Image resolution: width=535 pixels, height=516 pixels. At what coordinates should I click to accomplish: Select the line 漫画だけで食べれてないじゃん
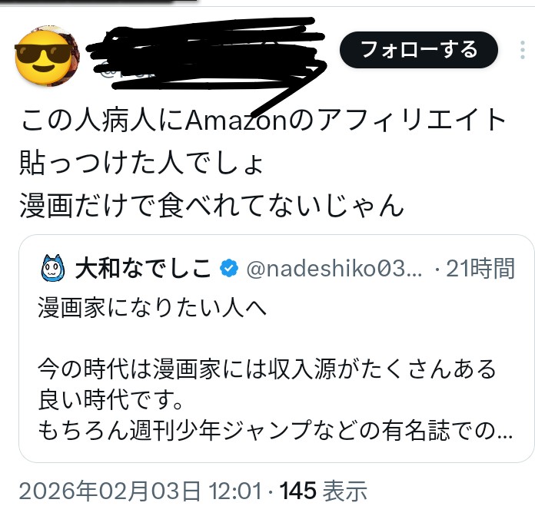211,205
